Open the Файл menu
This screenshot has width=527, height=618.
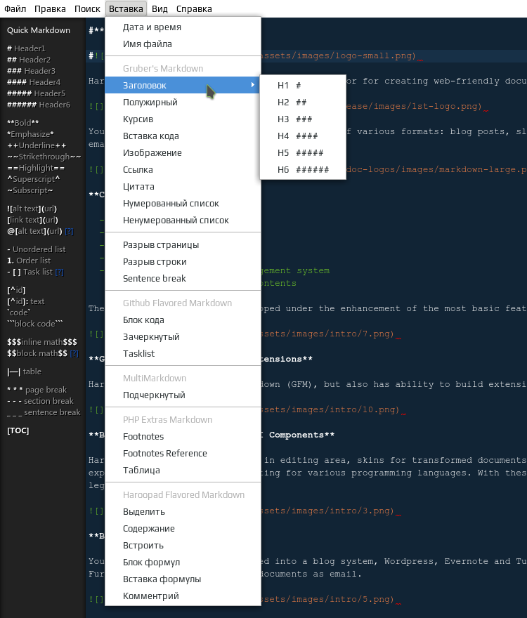click(x=15, y=8)
